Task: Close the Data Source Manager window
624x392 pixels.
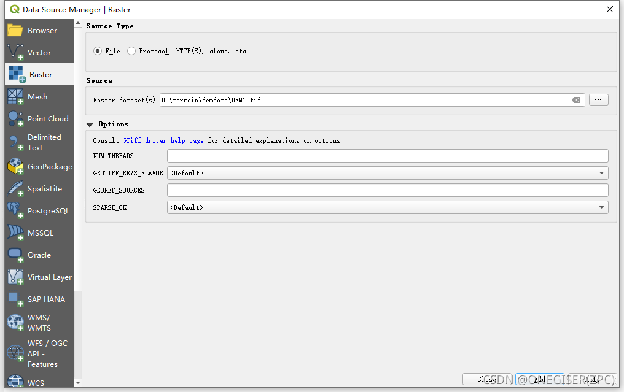Action: pos(610,9)
